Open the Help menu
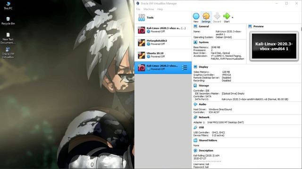This screenshot has height=169, width=302. pos(160,9)
